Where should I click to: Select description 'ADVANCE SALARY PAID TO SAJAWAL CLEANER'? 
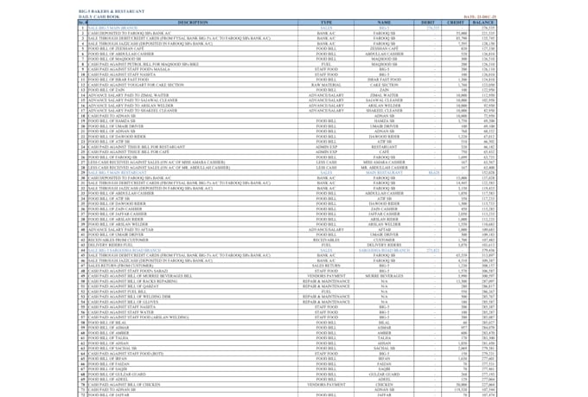click(x=133, y=100)
